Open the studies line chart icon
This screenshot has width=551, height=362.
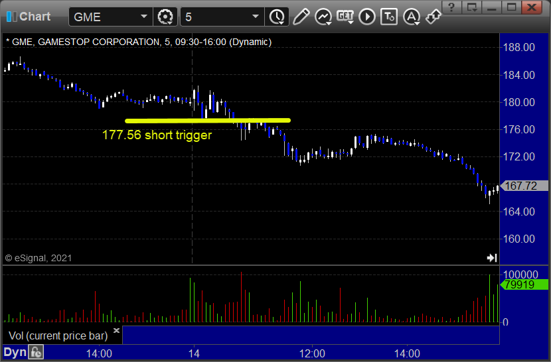pos(323,17)
